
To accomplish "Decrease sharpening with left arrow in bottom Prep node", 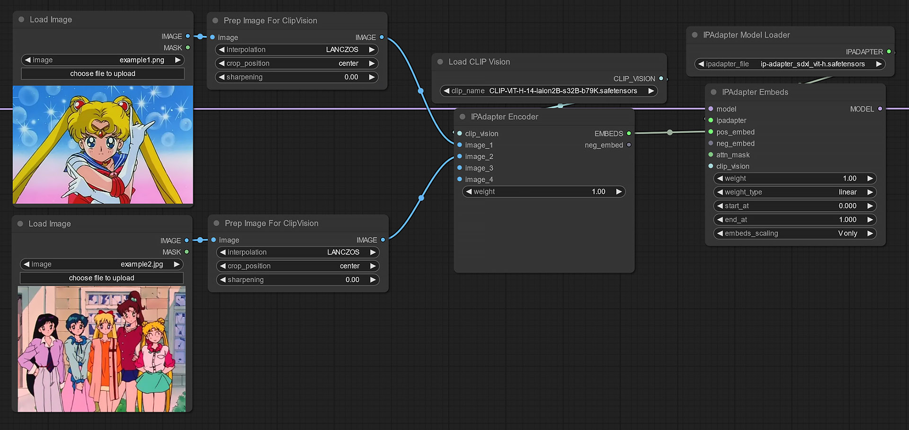I will 223,280.
